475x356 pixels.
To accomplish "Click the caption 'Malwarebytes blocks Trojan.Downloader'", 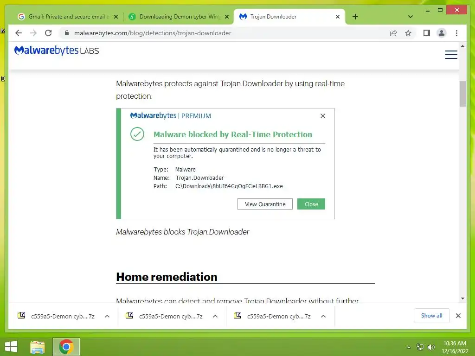I will click(x=182, y=232).
